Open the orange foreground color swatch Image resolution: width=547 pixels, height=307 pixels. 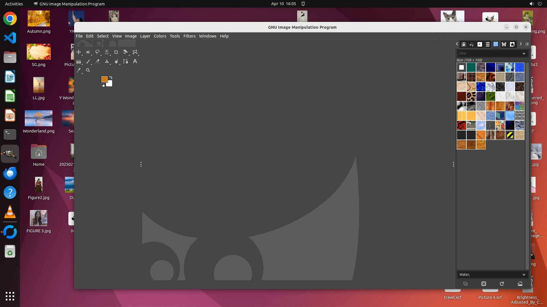tap(104, 79)
